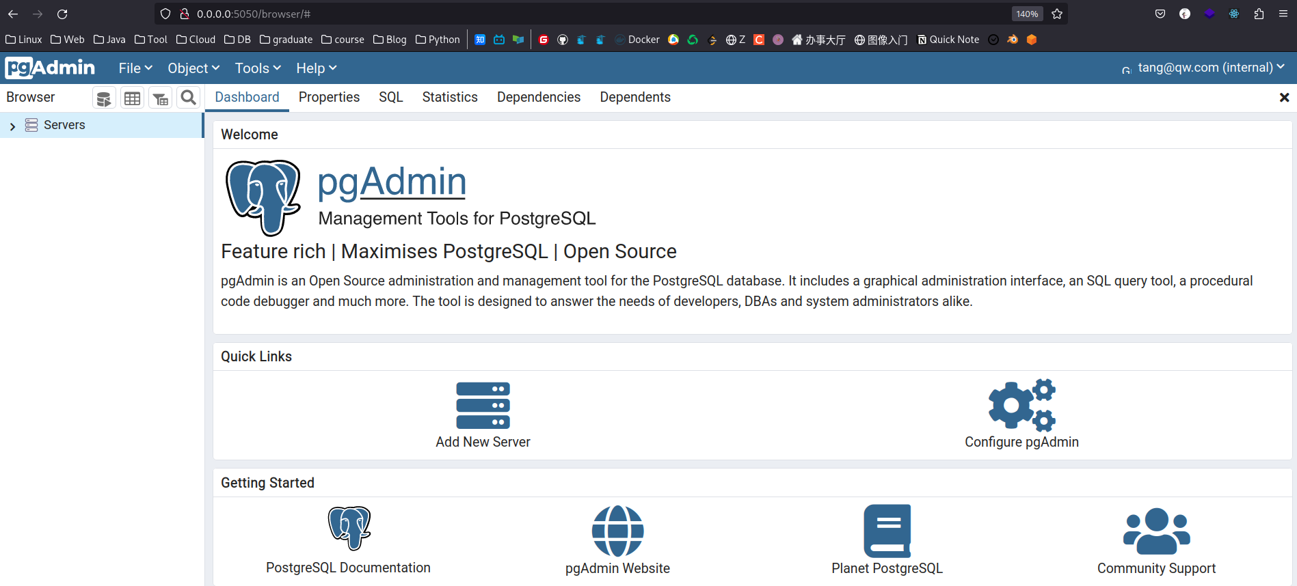This screenshot has width=1297, height=586.
Task: Open the Firefox hamburger menu
Action: click(x=1283, y=14)
